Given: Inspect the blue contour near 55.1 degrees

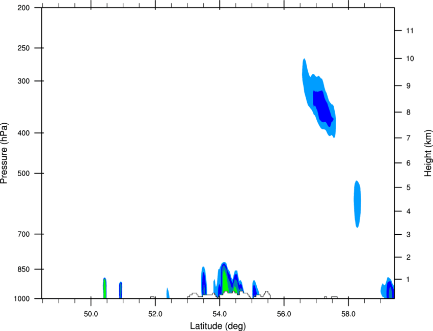Looking at the screenshot, I should (x=255, y=289).
